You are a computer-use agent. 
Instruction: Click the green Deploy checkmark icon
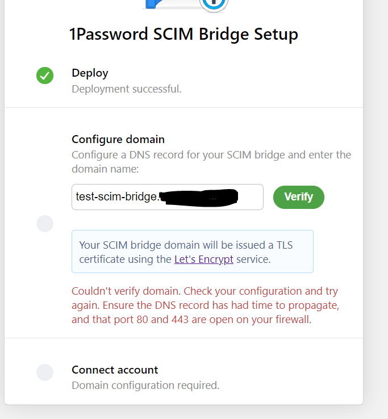click(x=45, y=76)
